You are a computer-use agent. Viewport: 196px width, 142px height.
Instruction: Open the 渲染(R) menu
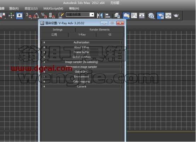coord(14,8)
